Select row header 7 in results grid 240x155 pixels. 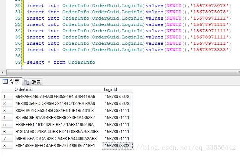pyautogui.click(x=7, y=139)
